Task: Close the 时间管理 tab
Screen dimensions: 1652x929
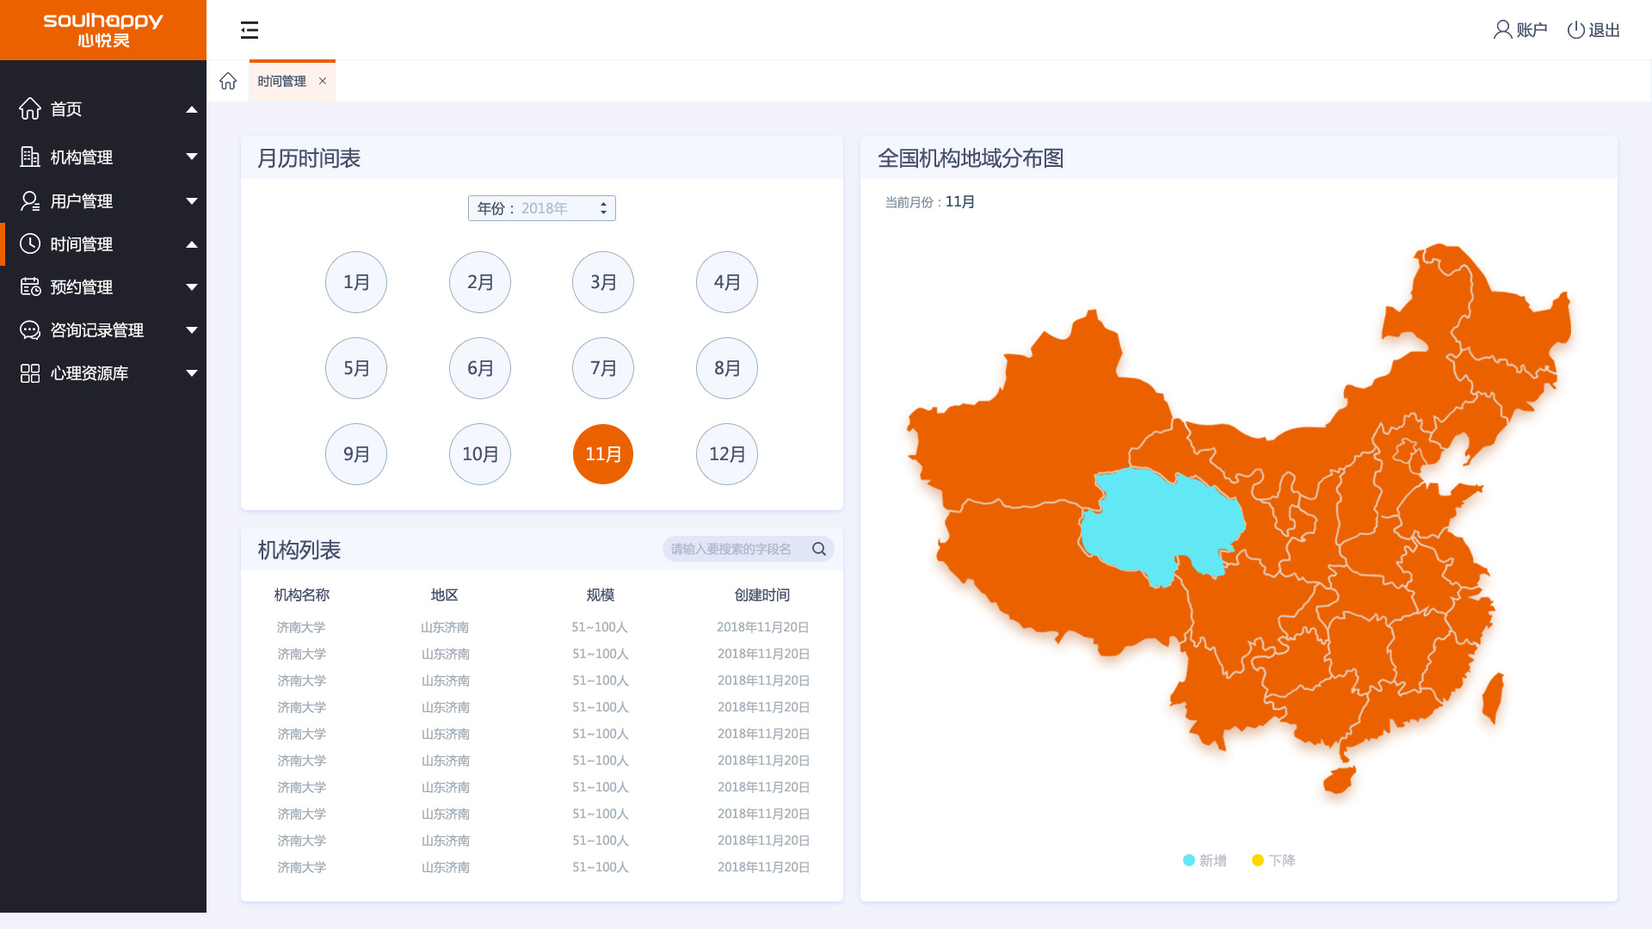Action: [323, 81]
